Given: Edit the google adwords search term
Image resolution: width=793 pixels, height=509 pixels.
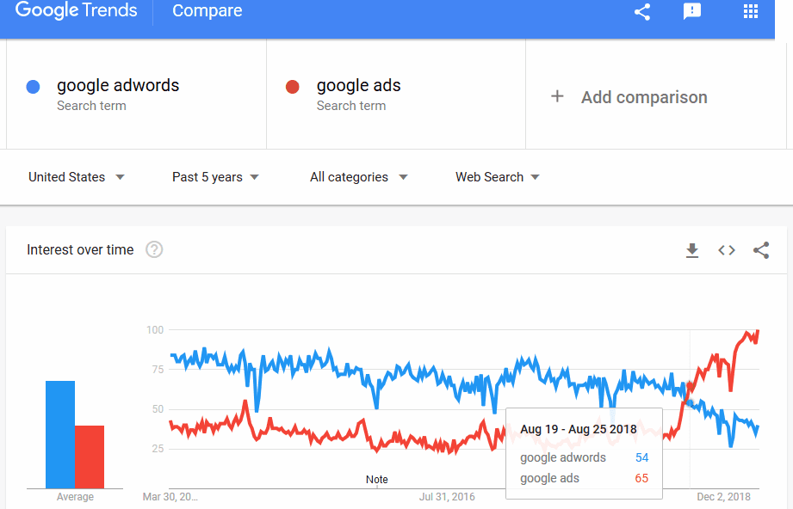Looking at the screenshot, I should (118, 86).
